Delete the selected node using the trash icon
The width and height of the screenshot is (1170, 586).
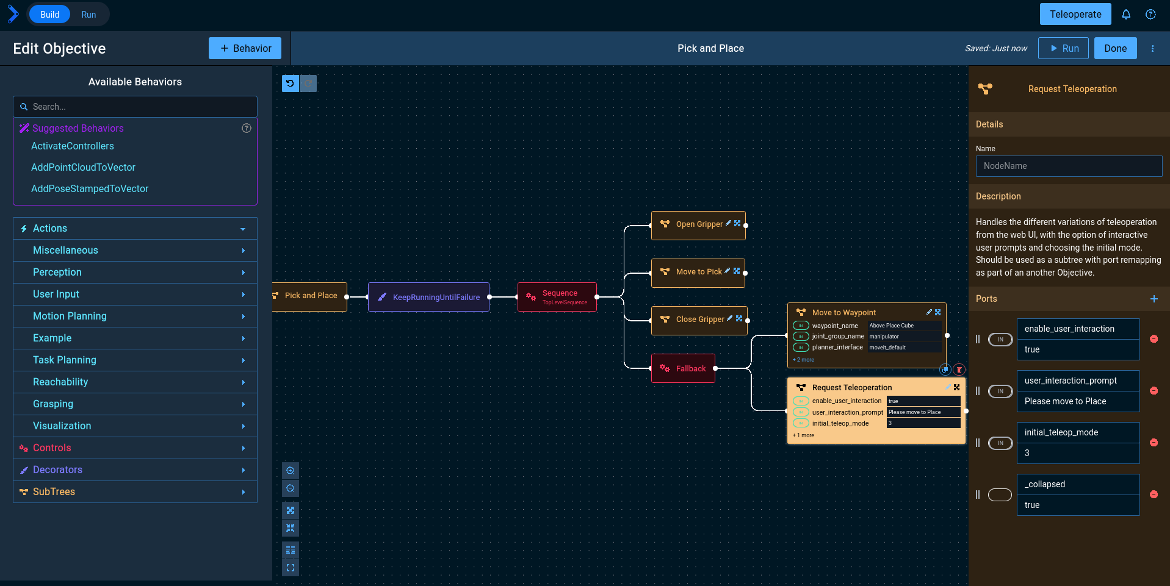click(959, 370)
